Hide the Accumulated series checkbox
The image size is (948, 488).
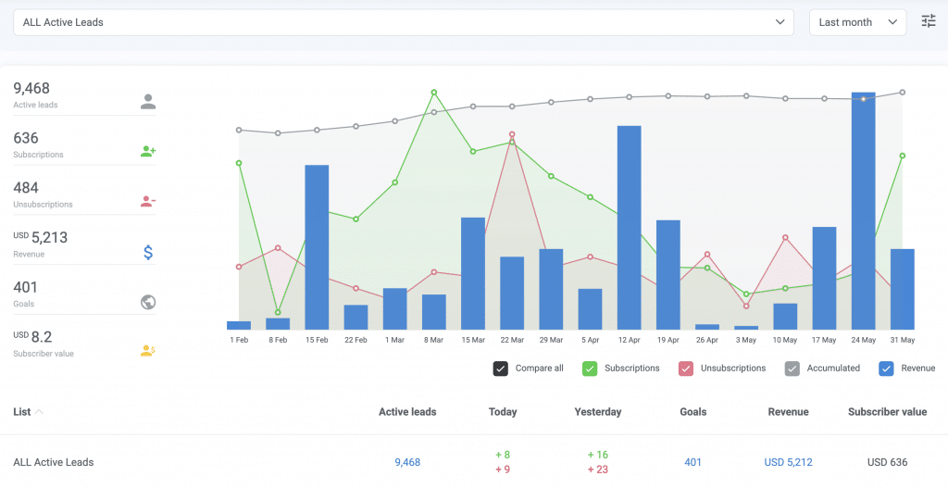792,369
